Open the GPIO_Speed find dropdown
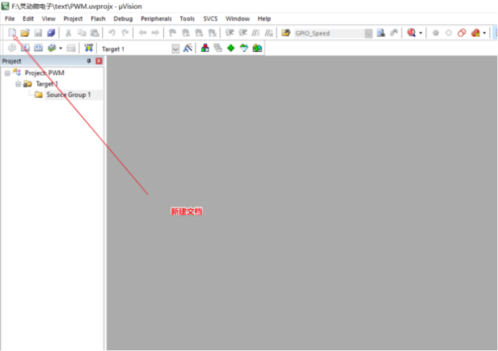The image size is (498, 351). coord(369,34)
